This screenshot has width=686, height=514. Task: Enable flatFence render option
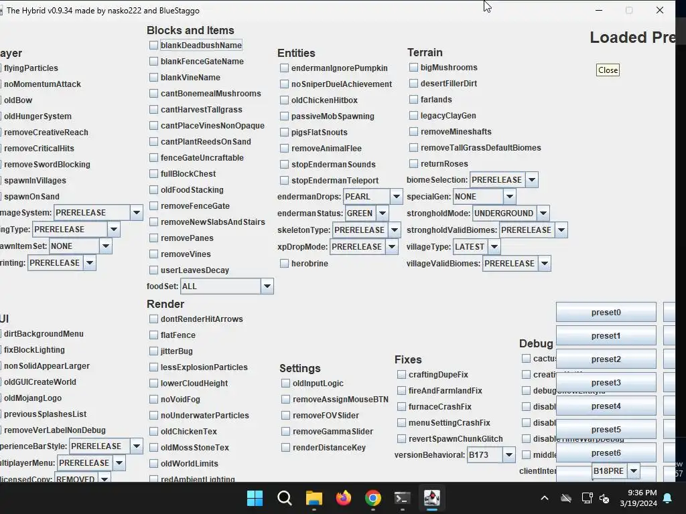coord(153,335)
